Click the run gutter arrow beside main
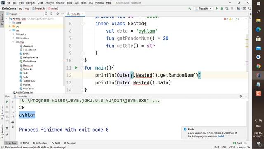 76,68
